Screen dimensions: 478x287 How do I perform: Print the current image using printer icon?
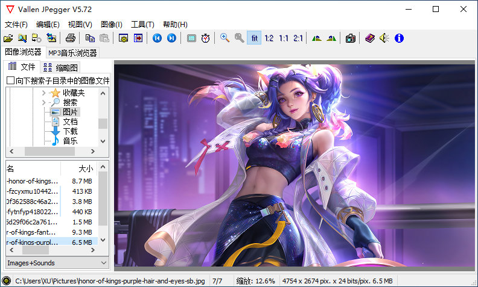pyautogui.click(x=71, y=39)
